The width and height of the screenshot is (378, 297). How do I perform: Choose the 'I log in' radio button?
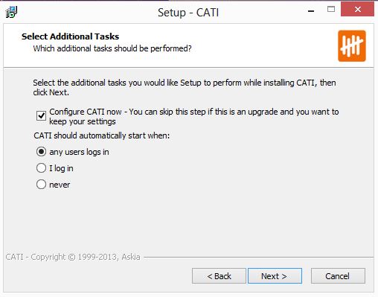pos(41,168)
